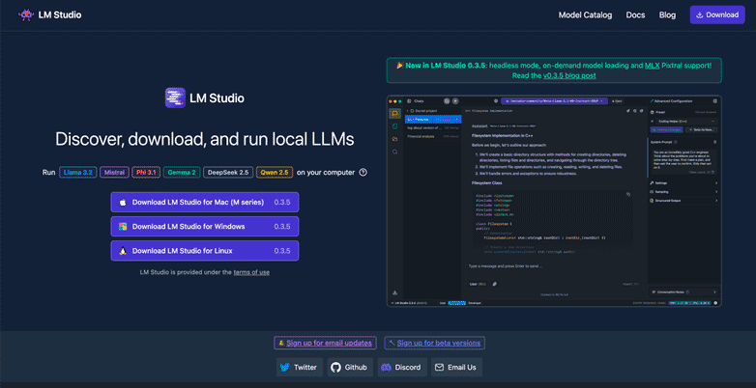Image resolution: width=756 pixels, height=388 pixels.
Task: Open the MLX link in the announcement banner
Action: (652, 66)
